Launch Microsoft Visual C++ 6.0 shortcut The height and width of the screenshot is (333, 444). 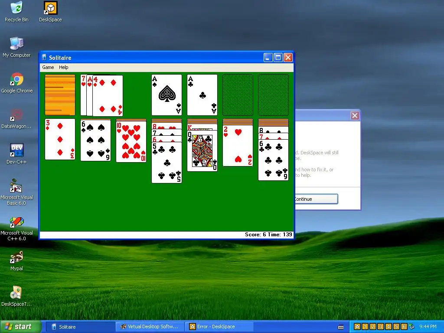17,228
